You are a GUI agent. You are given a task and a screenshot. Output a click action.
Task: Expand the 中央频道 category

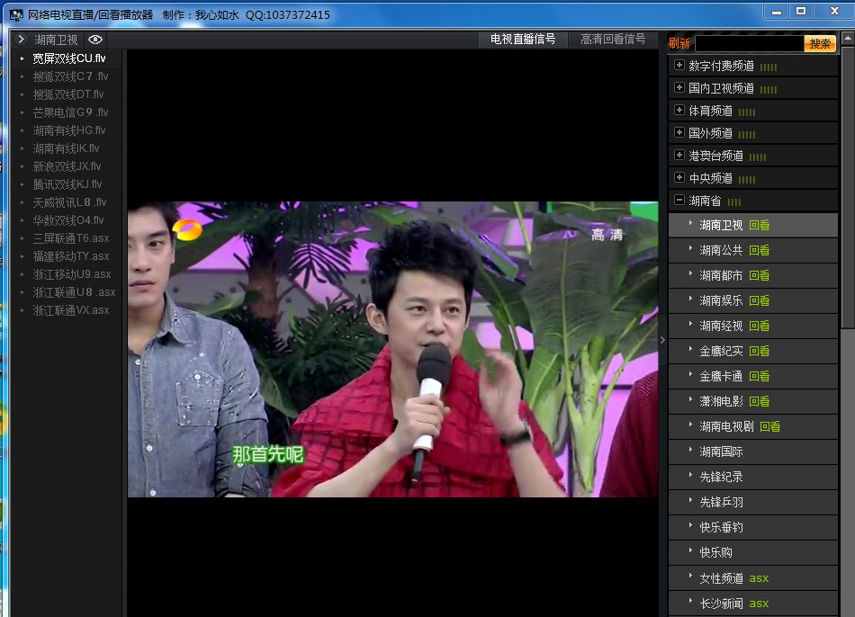coord(679,178)
